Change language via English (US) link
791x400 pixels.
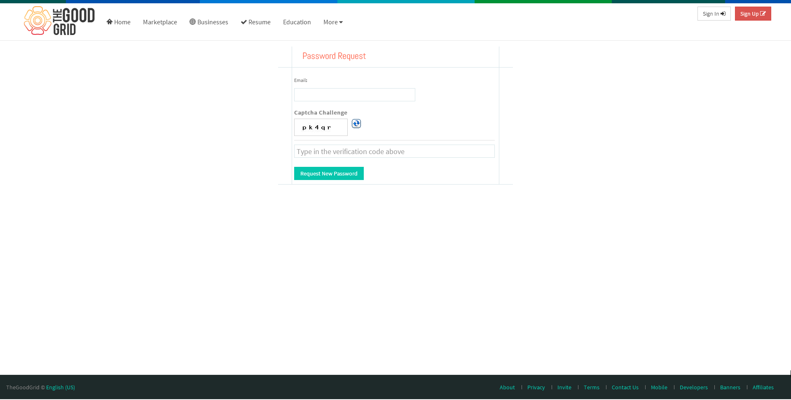pyautogui.click(x=61, y=387)
